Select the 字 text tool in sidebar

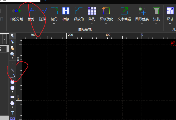(12, 112)
